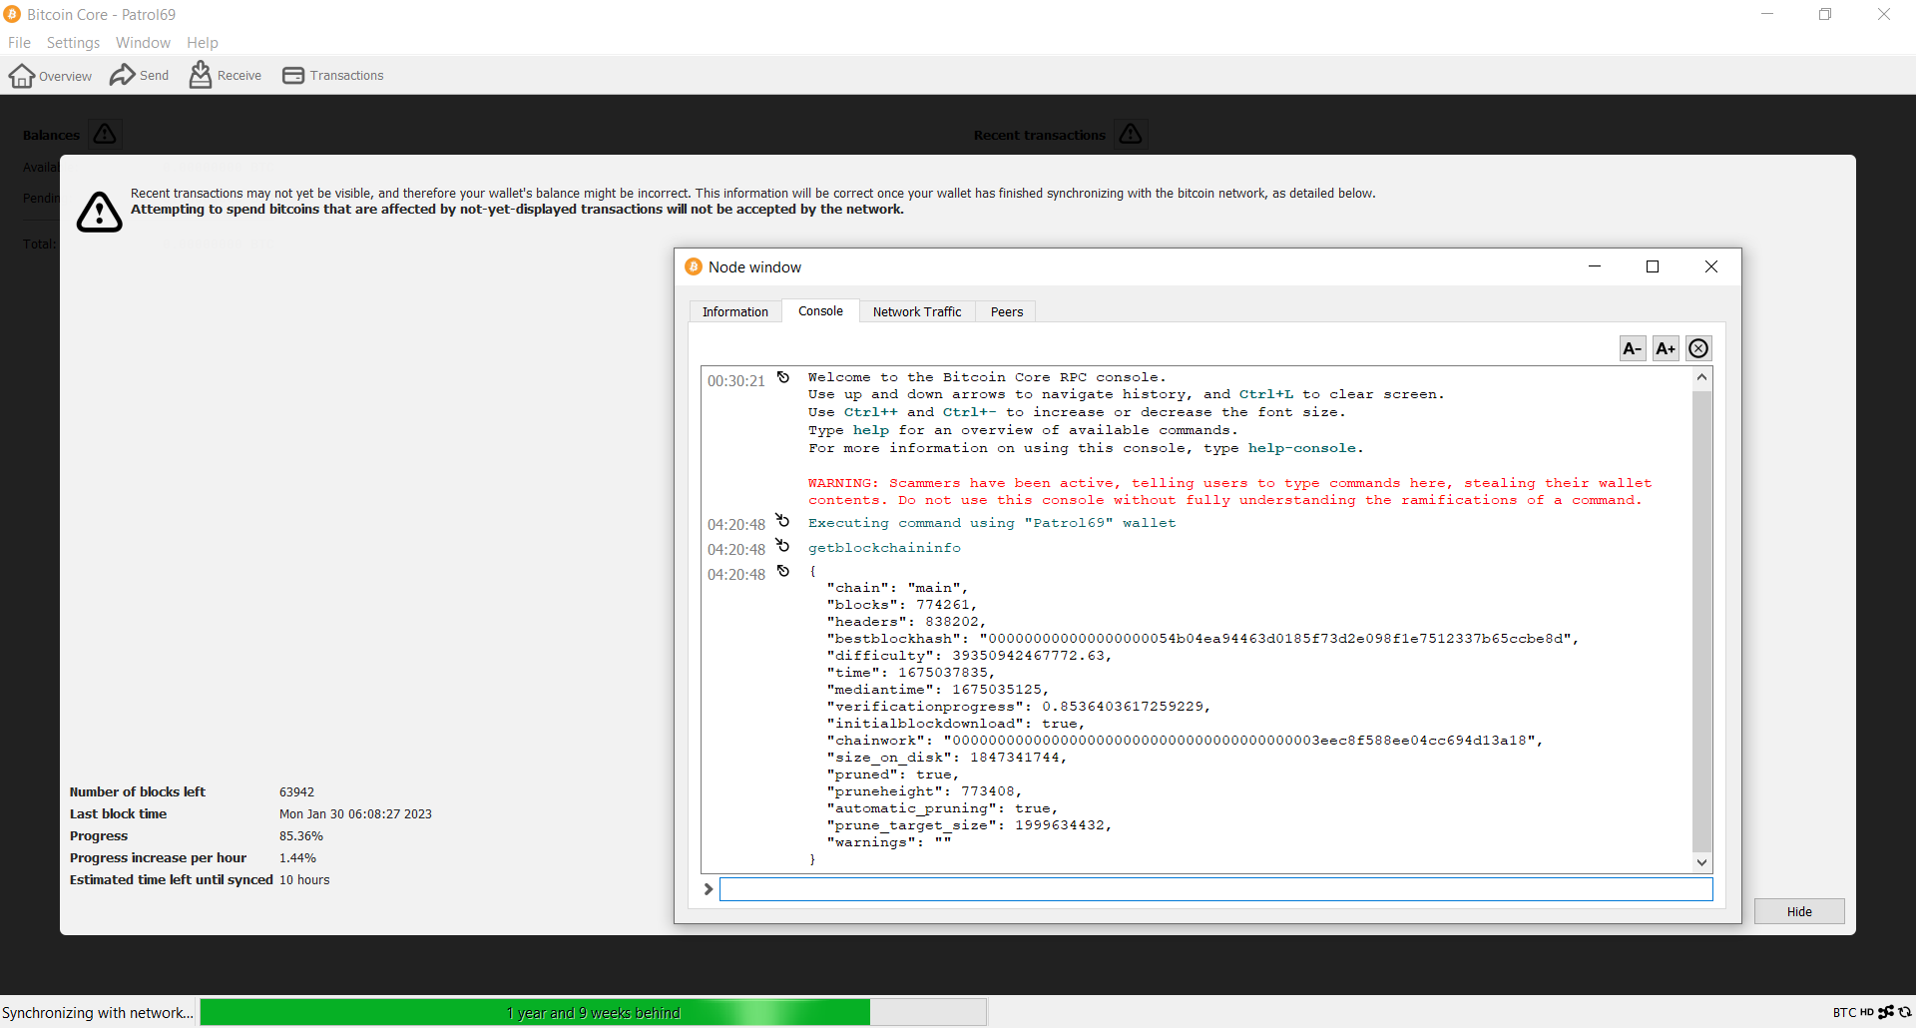Image resolution: width=1916 pixels, height=1028 pixels.
Task: Open the Receive page from the toolbar
Action: pos(226,75)
